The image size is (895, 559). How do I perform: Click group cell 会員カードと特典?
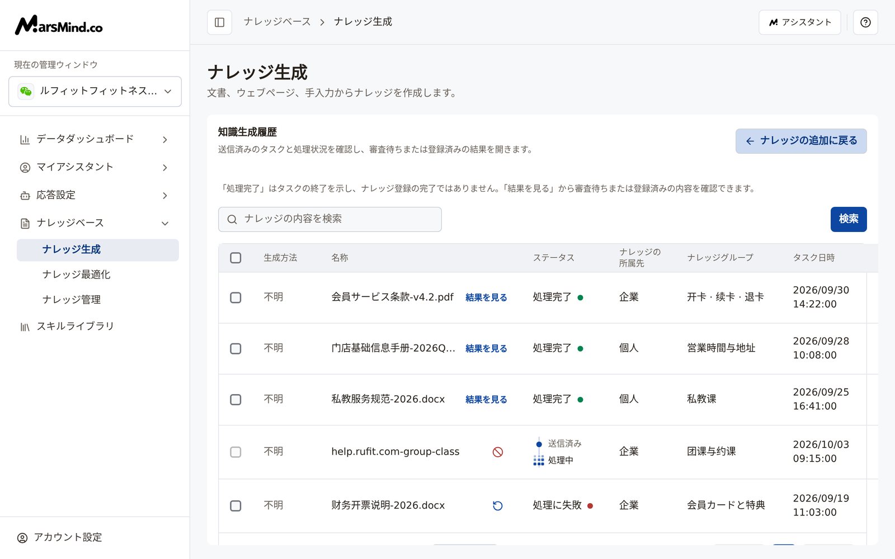click(x=726, y=505)
